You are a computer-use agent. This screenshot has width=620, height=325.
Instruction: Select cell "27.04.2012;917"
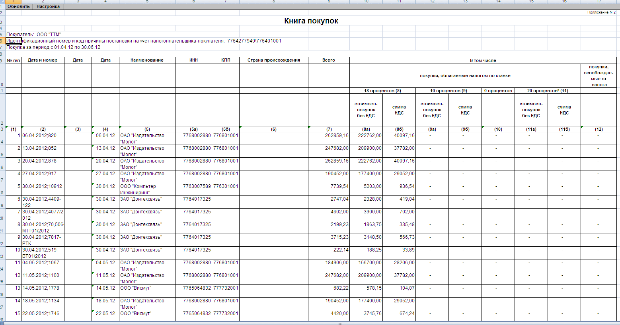point(43,177)
